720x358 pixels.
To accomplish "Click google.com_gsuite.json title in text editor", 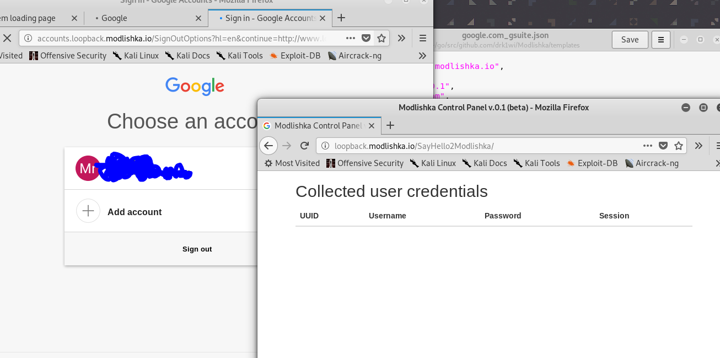I will click(506, 35).
